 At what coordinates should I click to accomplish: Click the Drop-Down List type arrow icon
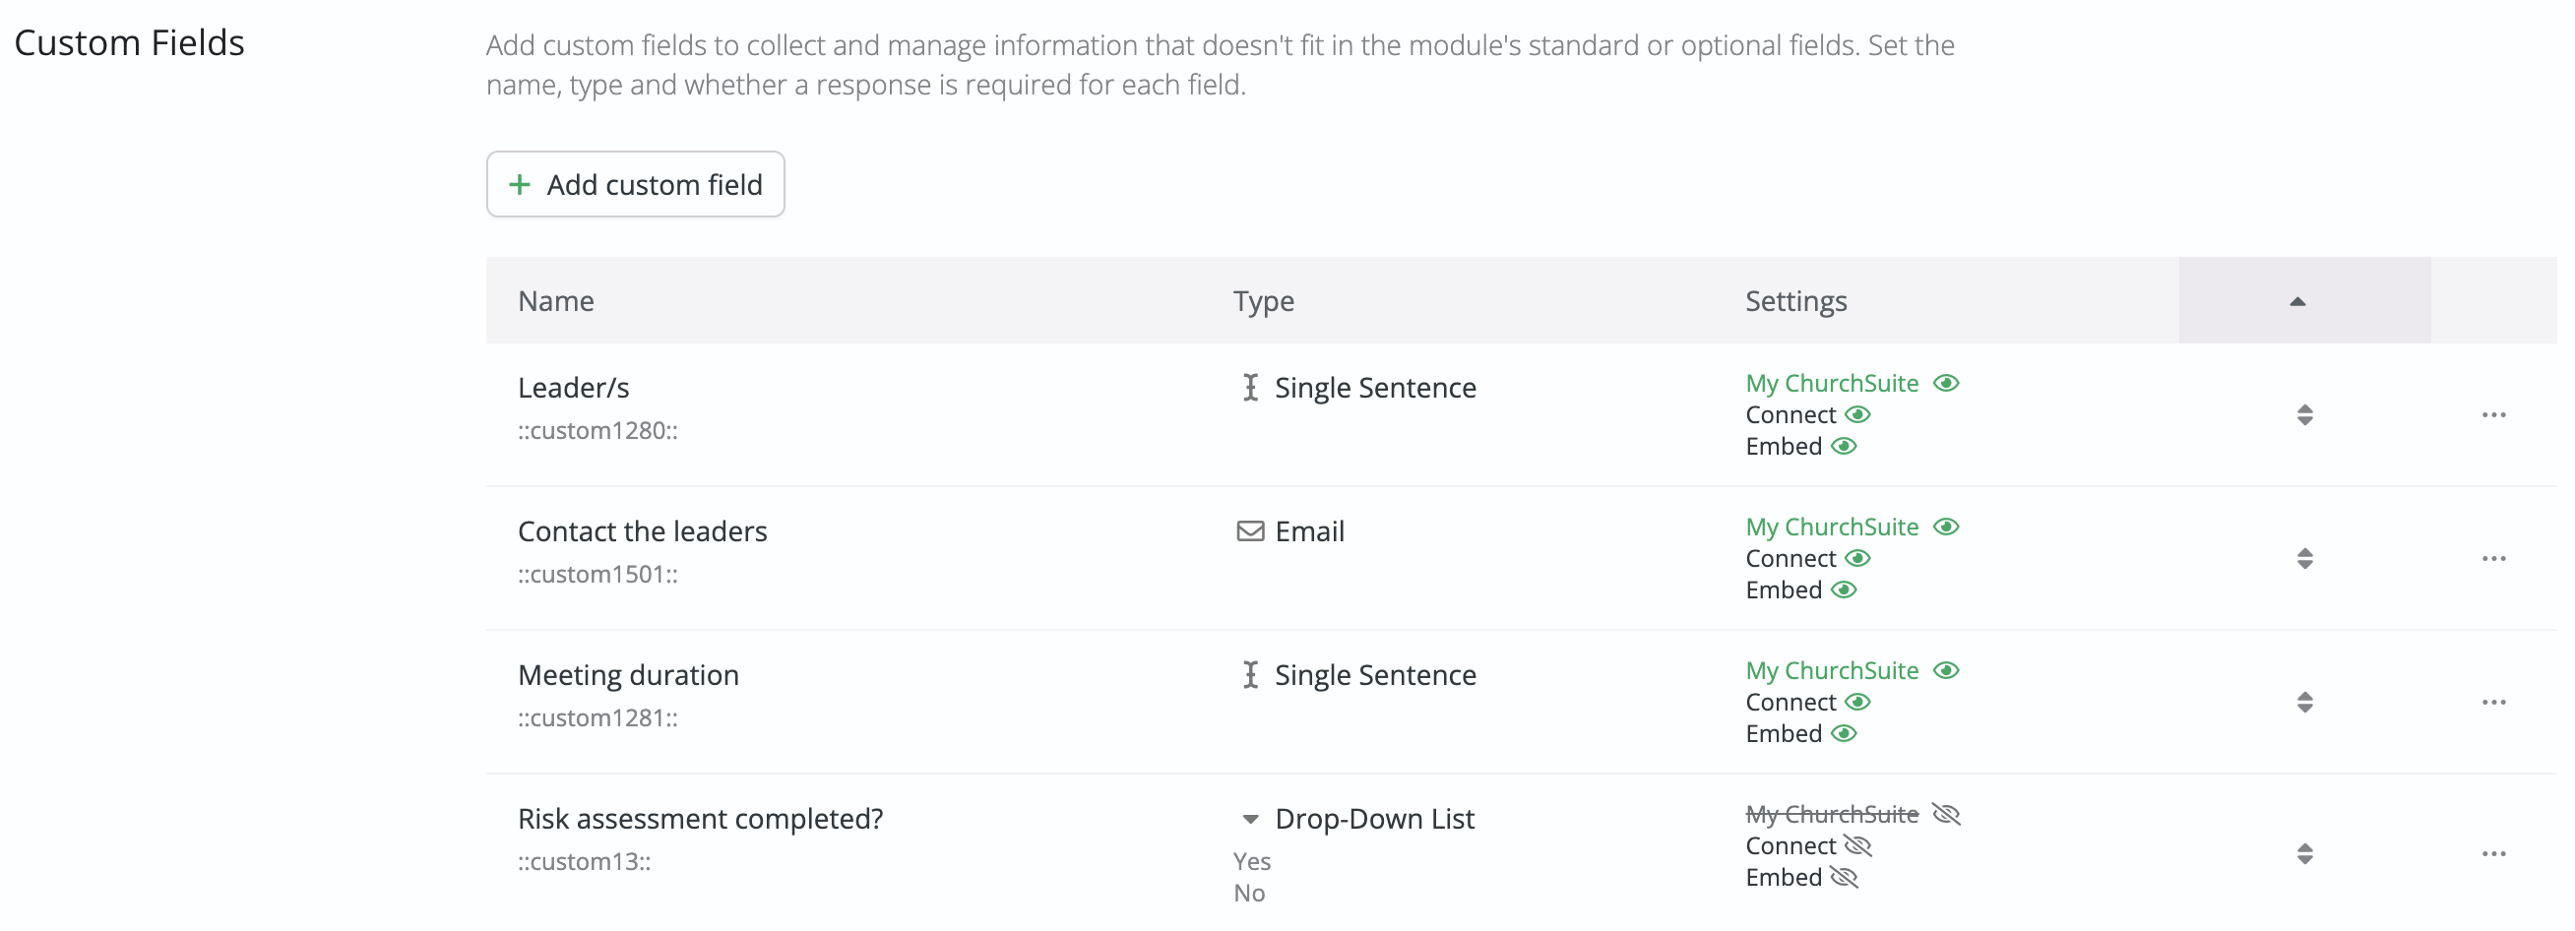pos(1249,820)
